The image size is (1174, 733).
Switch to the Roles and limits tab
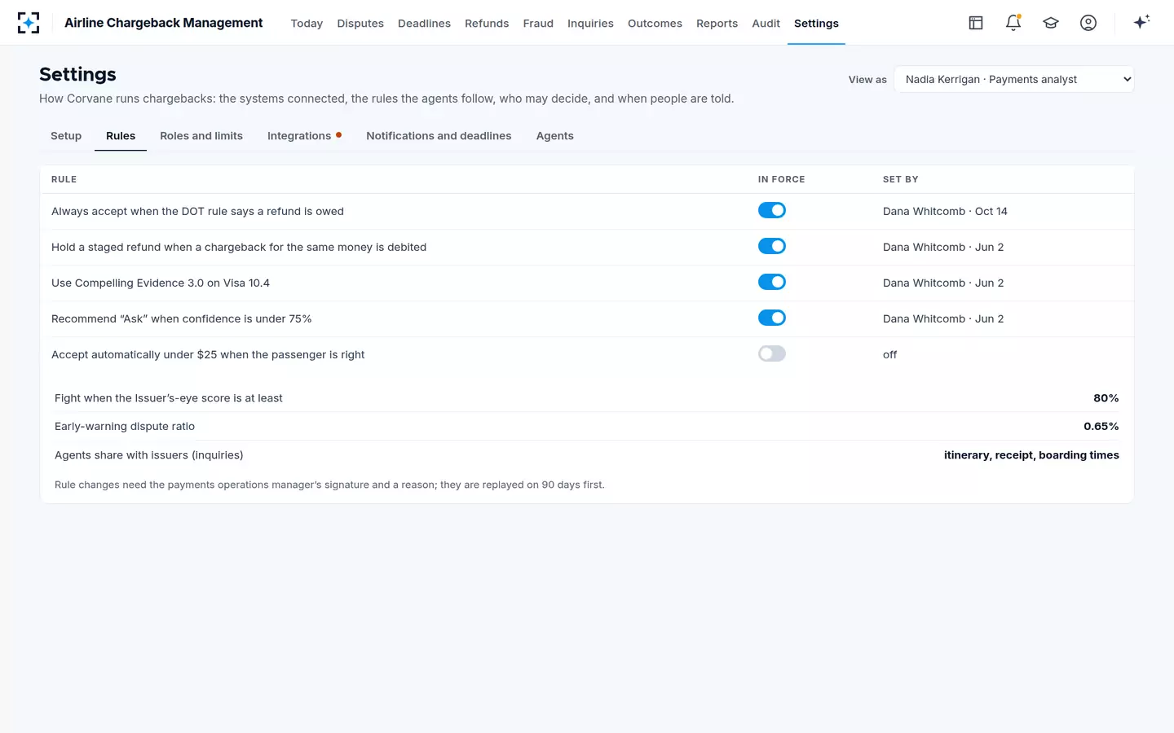(201, 136)
